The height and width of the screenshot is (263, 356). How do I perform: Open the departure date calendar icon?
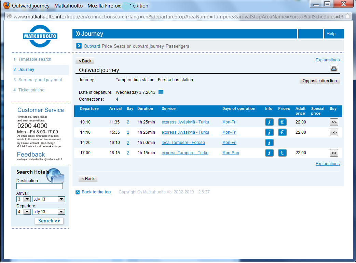point(161,92)
